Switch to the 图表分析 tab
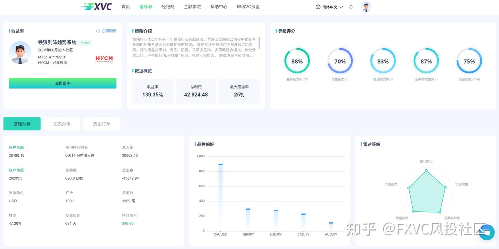The height and width of the screenshot is (249, 499). click(62, 124)
